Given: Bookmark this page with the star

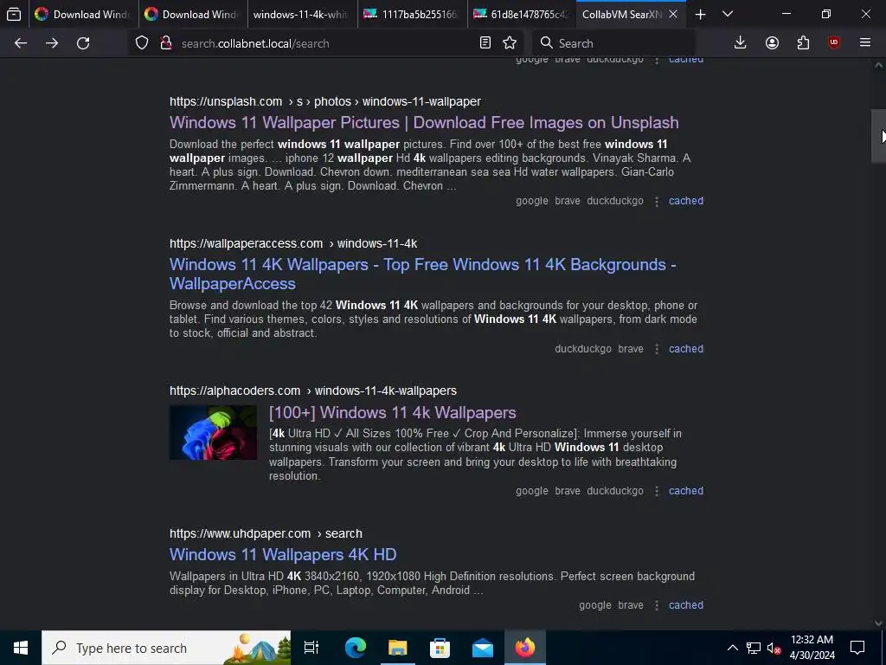Looking at the screenshot, I should tap(510, 43).
